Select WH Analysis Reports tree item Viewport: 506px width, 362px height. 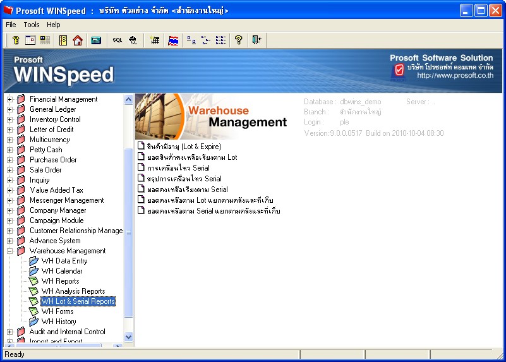click(73, 291)
